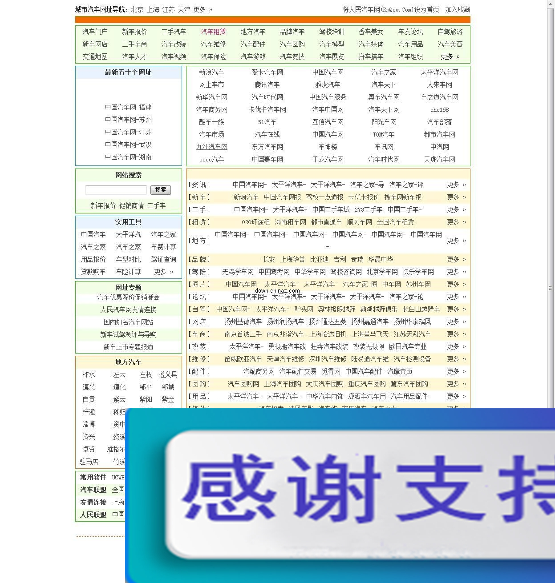Screen dimensions: 555x583
Task: Open the 汽车门户 category
Action: point(95,32)
